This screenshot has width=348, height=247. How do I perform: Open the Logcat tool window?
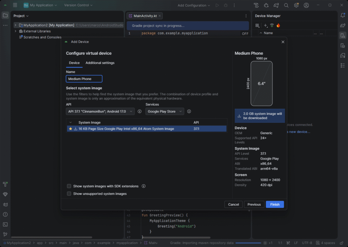5,205
